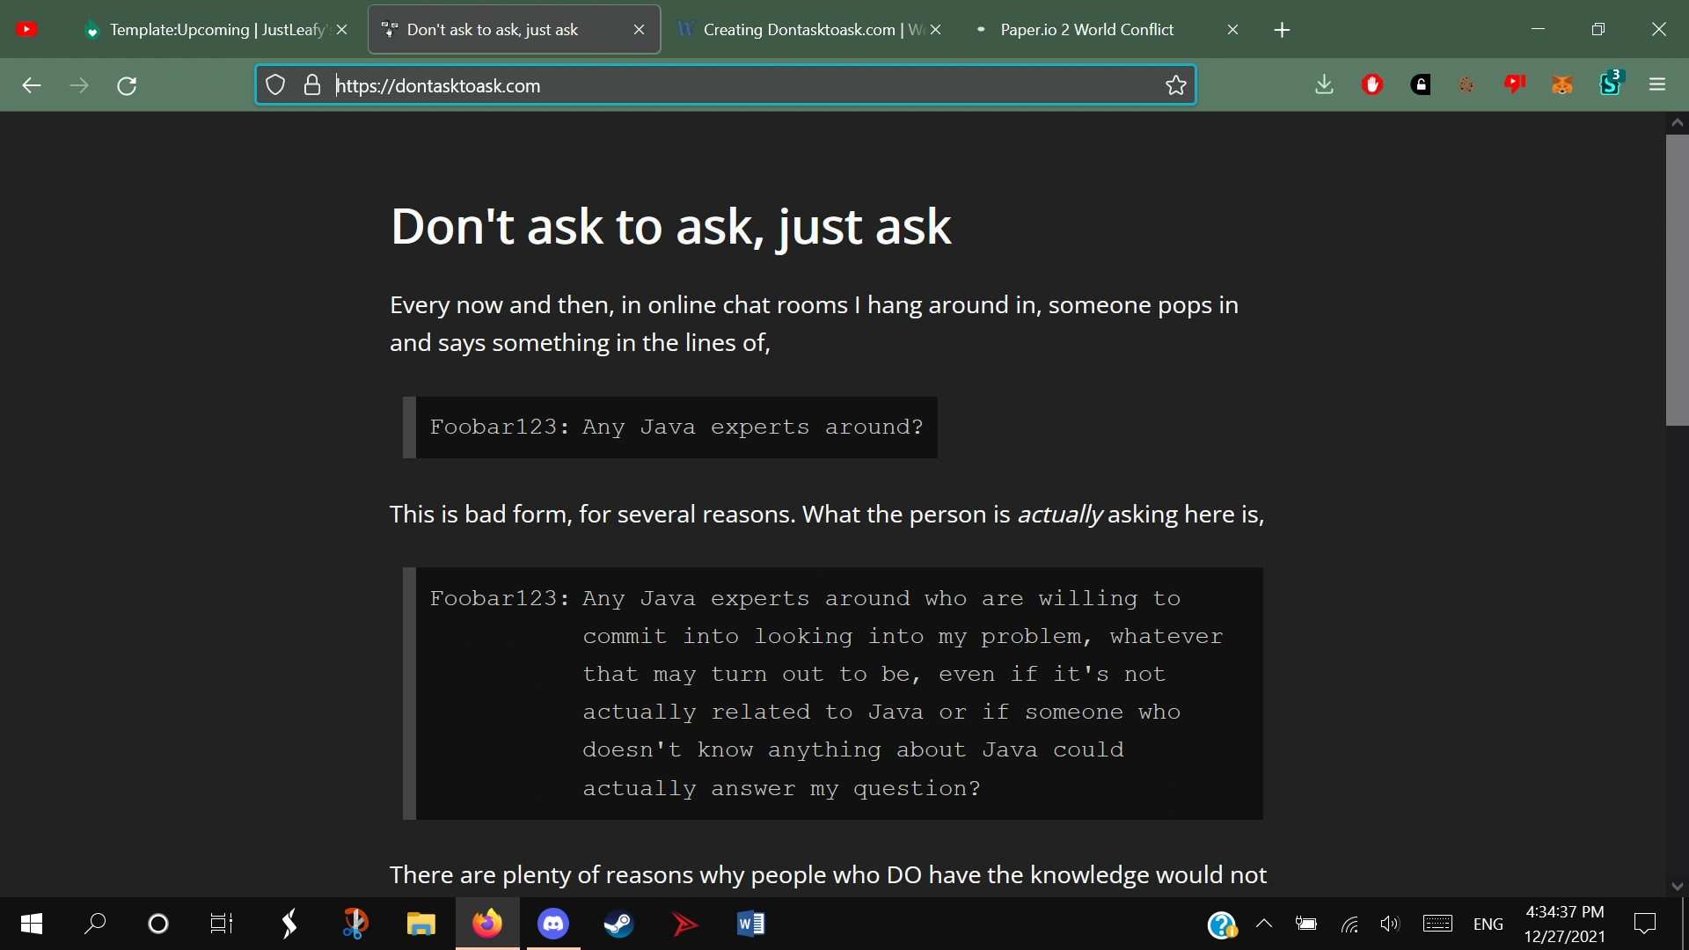Click the page vertical scrollbar thumb
Screen dimensions: 1689x950
pos(1677,281)
